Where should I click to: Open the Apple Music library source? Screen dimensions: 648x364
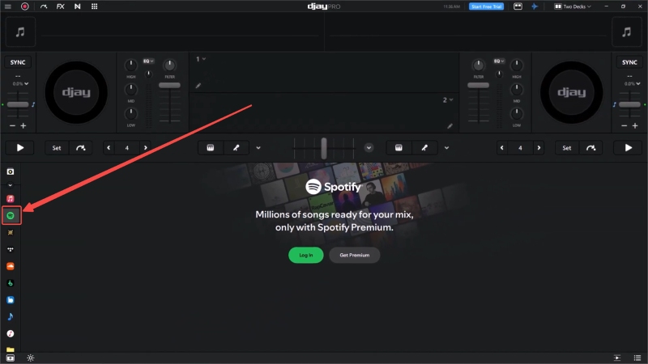point(11,199)
